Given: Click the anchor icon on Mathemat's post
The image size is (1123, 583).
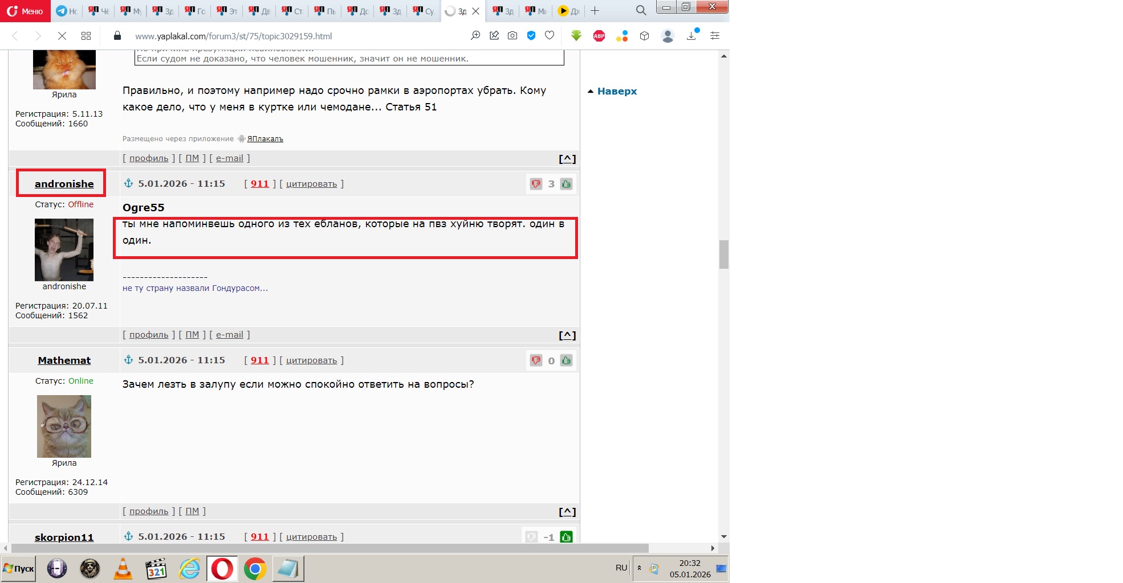Looking at the screenshot, I should (x=129, y=360).
